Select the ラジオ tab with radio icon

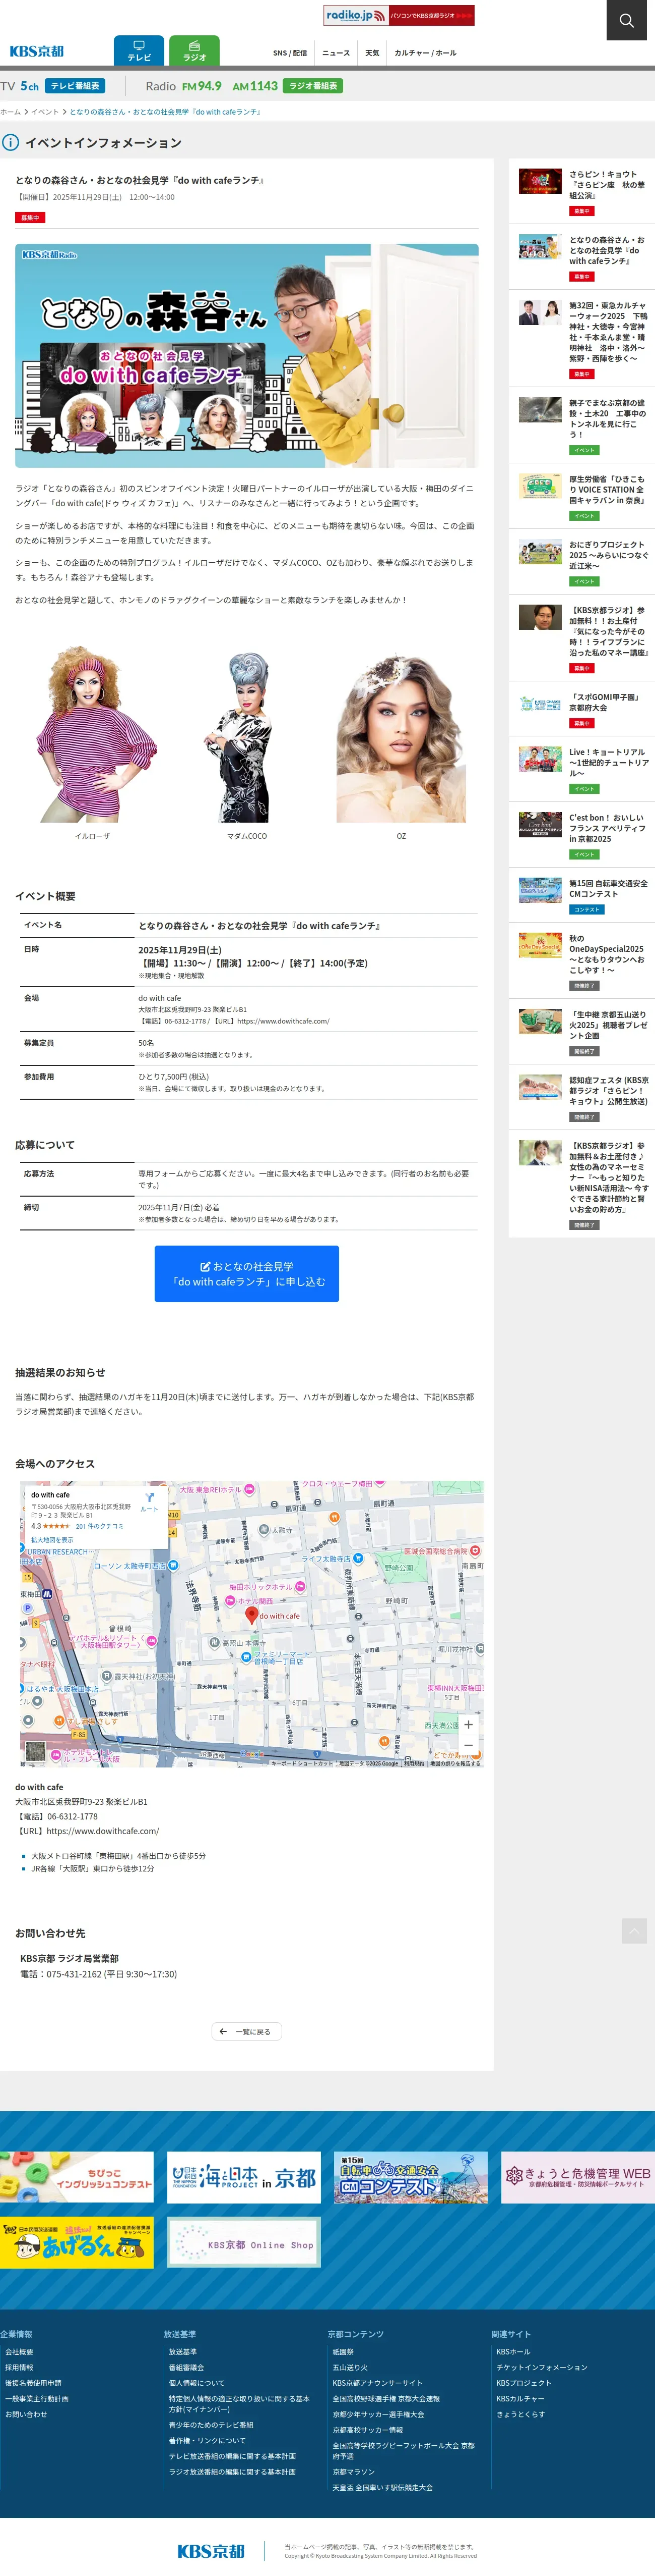coord(193,51)
